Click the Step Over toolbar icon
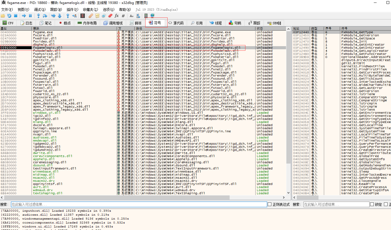Image resolution: width=391 pixels, height=230 pixels. pyautogui.click(x=45, y=16)
